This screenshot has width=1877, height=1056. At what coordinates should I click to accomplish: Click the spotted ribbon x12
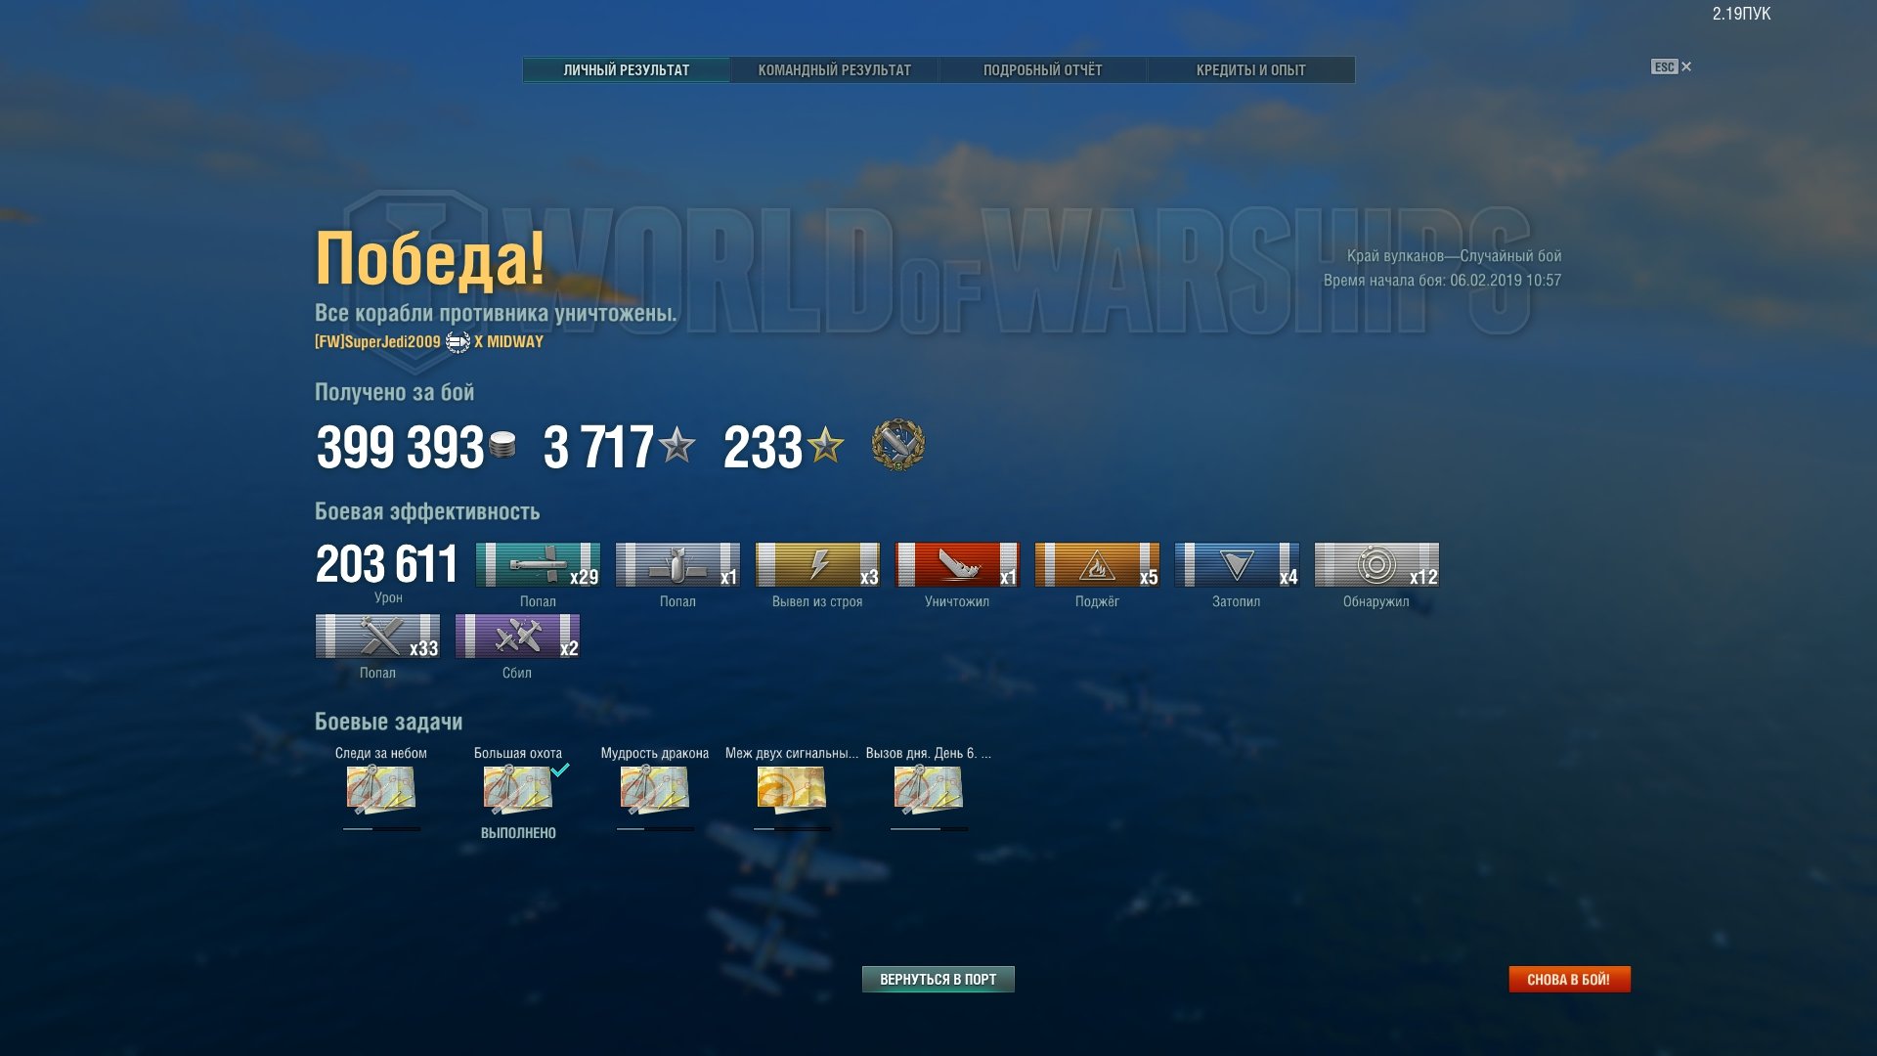[x=1376, y=565]
